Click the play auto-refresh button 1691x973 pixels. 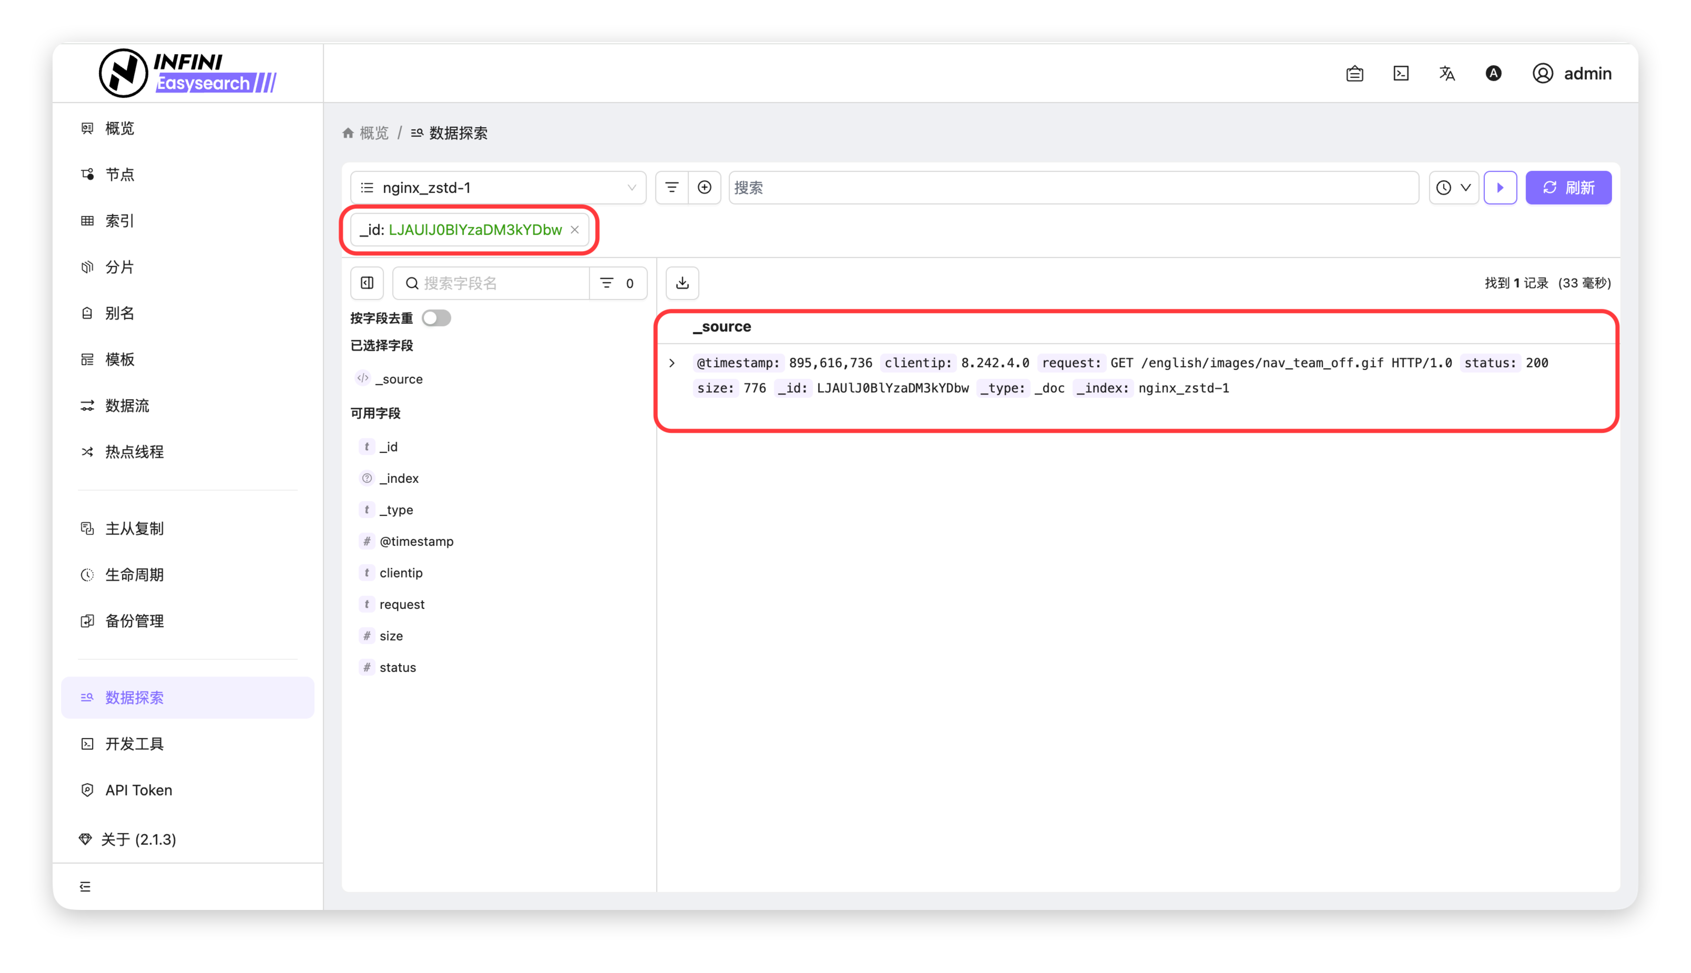(1500, 187)
